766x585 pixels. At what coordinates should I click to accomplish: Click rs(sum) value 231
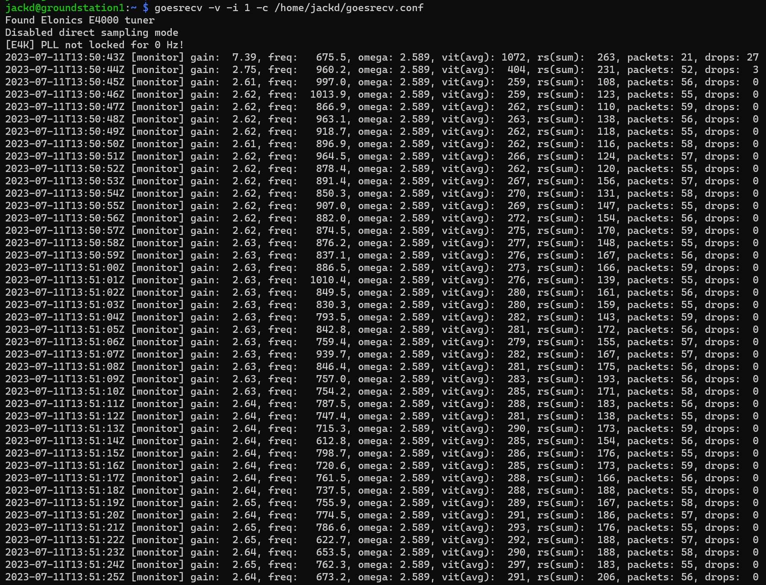606,70
